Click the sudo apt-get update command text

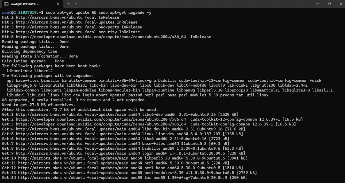point(67,12)
